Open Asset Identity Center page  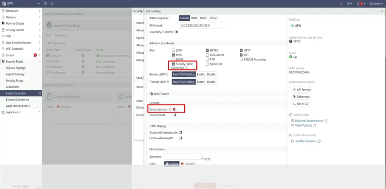18,106
